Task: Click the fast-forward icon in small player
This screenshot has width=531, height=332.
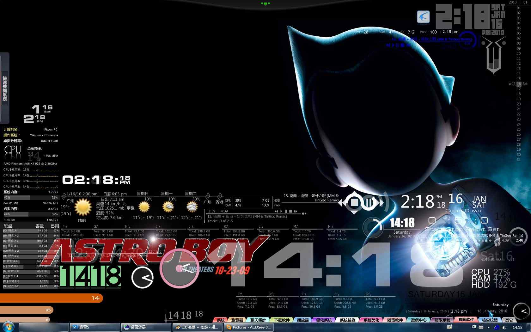Action: 296,211
